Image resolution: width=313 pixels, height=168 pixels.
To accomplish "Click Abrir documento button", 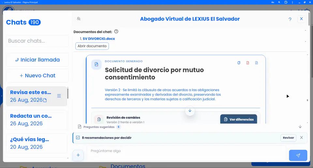I will pyautogui.click(x=92, y=46).
